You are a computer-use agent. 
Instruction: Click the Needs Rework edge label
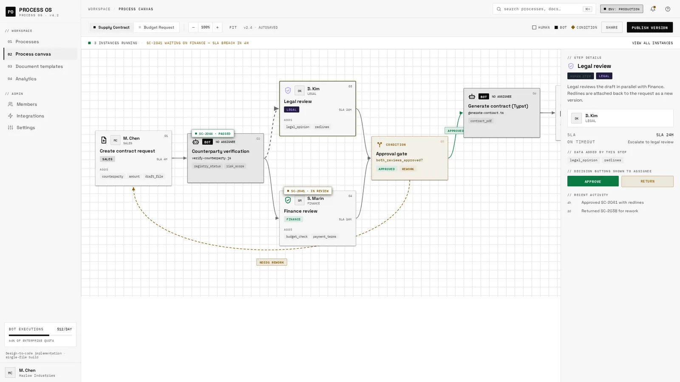point(272,262)
